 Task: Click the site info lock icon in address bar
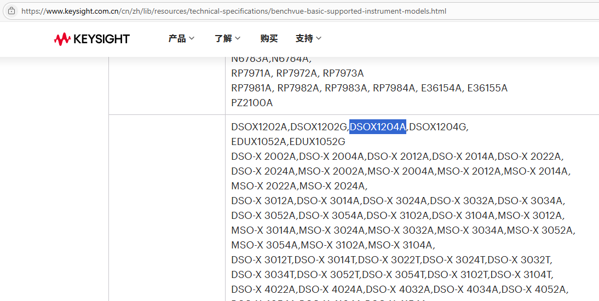click(12, 11)
